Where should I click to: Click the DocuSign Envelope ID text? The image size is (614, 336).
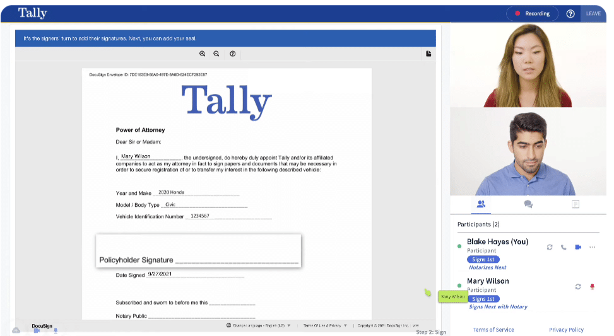click(x=148, y=74)
